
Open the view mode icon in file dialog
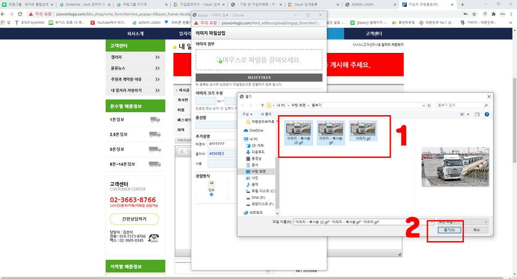tap(463, 114)
